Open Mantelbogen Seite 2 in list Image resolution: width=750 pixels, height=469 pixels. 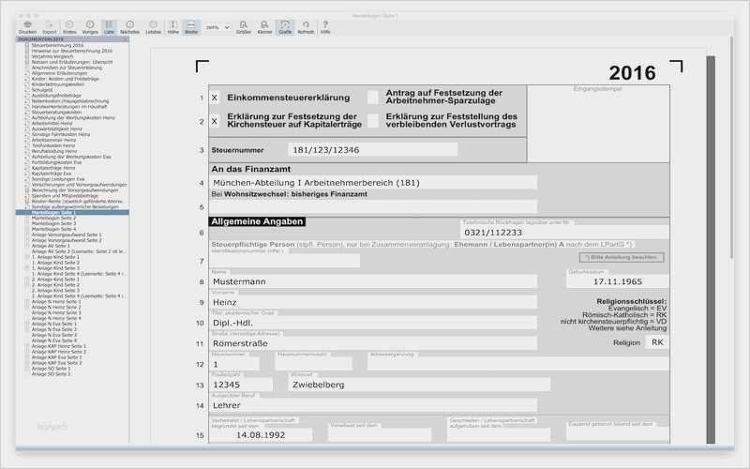pyautogui.click(x=53, y=218)
